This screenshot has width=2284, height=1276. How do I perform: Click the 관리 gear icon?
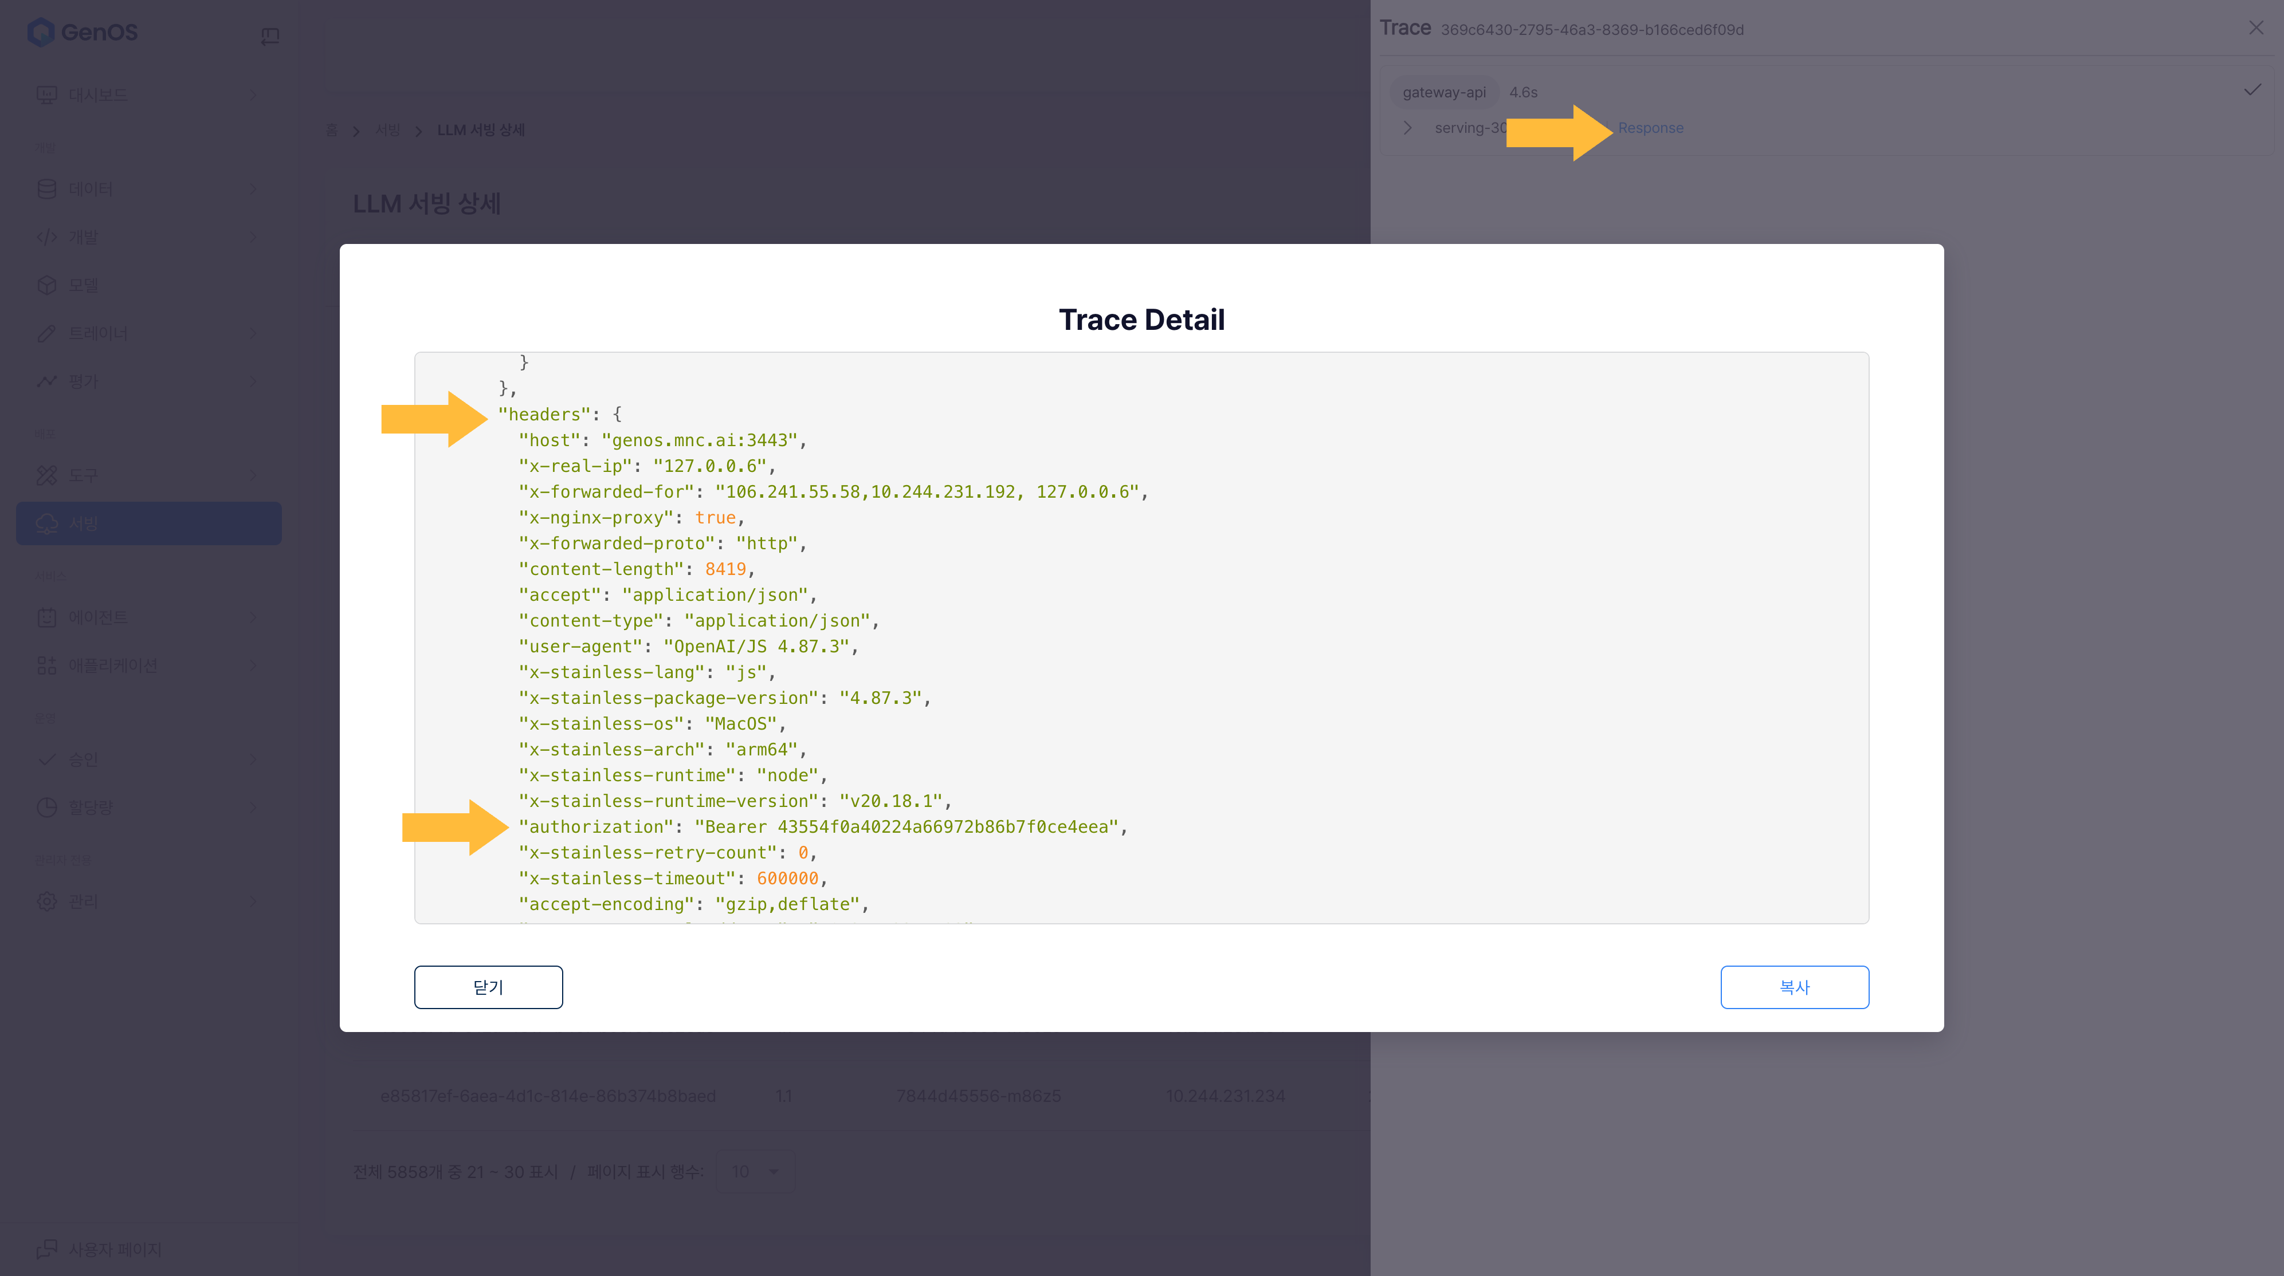click(46, 901)
